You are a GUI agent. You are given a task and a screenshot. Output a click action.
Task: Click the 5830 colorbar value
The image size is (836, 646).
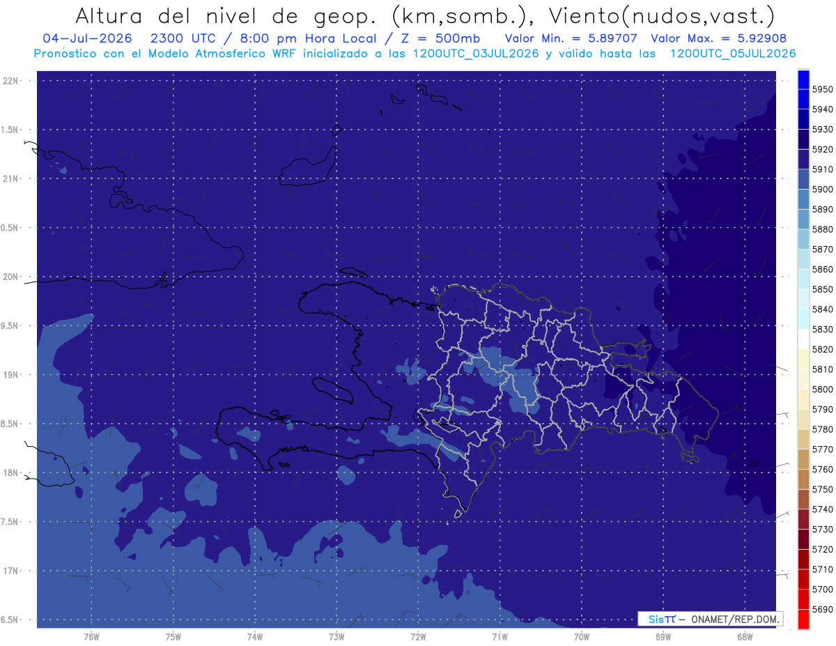(823, 329)
